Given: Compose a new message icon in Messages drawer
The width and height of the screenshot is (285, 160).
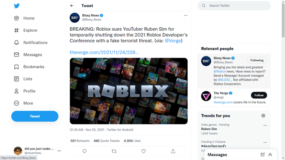Looking at the screenshot, I should coord(262,155).
